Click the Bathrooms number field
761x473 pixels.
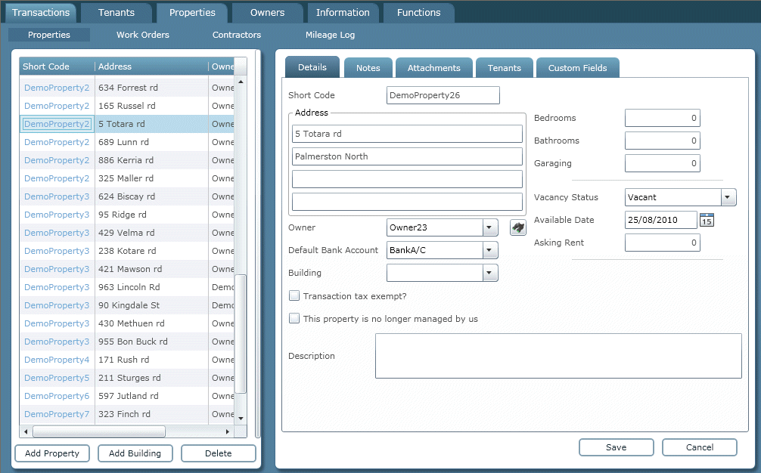pos(663,141)
